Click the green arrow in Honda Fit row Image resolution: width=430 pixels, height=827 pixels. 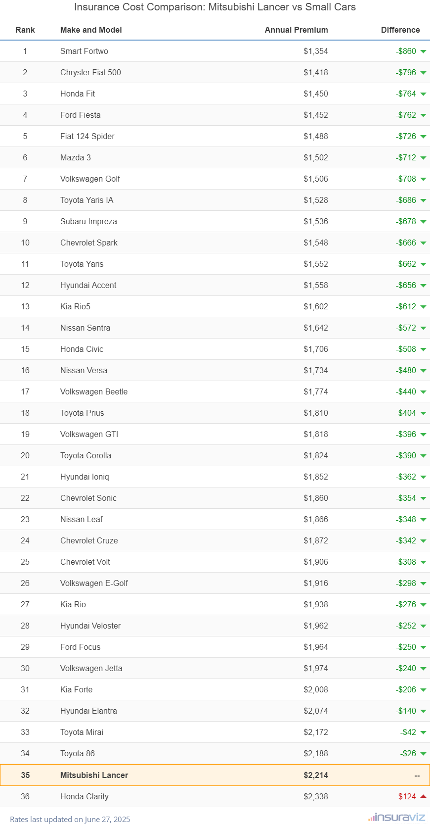pos(423,94)
